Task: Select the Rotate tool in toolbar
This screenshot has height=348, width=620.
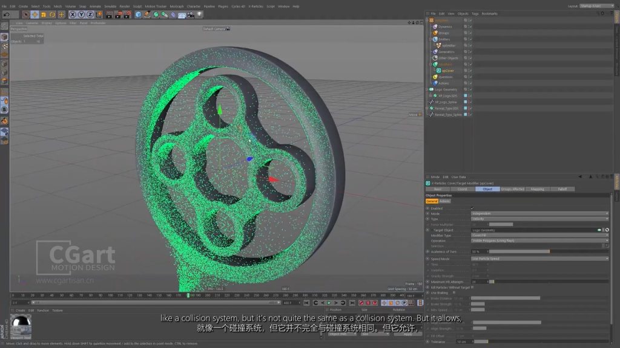Action: tap(52, 14)
